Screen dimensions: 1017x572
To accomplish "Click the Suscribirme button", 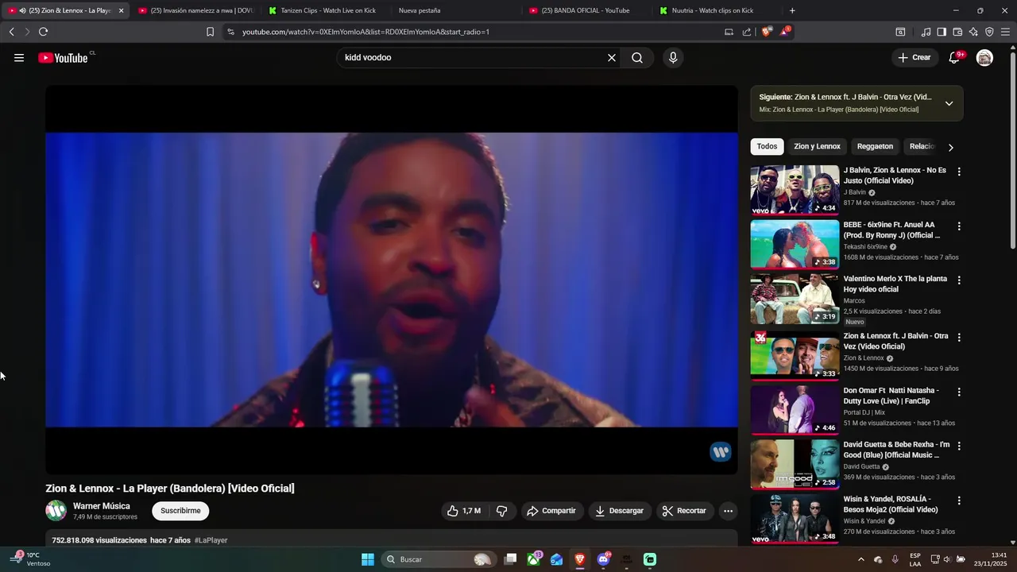I will pos(180,511).
